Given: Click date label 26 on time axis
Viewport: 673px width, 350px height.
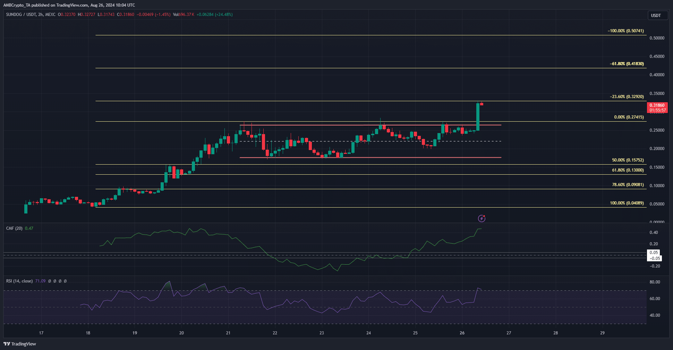Looking at the screenshot, I should coord(462,333).
